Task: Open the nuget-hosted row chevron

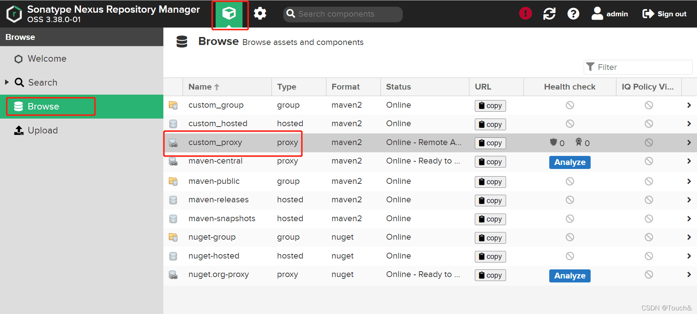Action: point(689,256)
